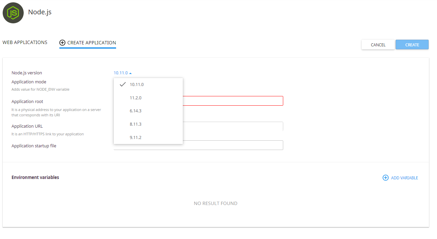Viewport: 437px width, 239px height.
Task: Choose Node.js version 6.14.3
Action: 148,111
